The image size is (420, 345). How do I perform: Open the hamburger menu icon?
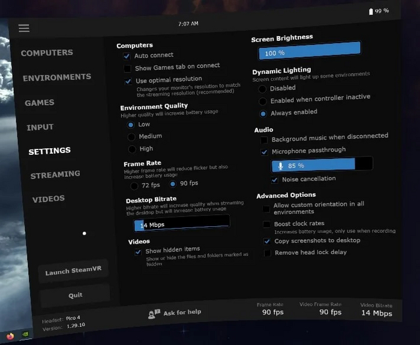click(24, 28)
